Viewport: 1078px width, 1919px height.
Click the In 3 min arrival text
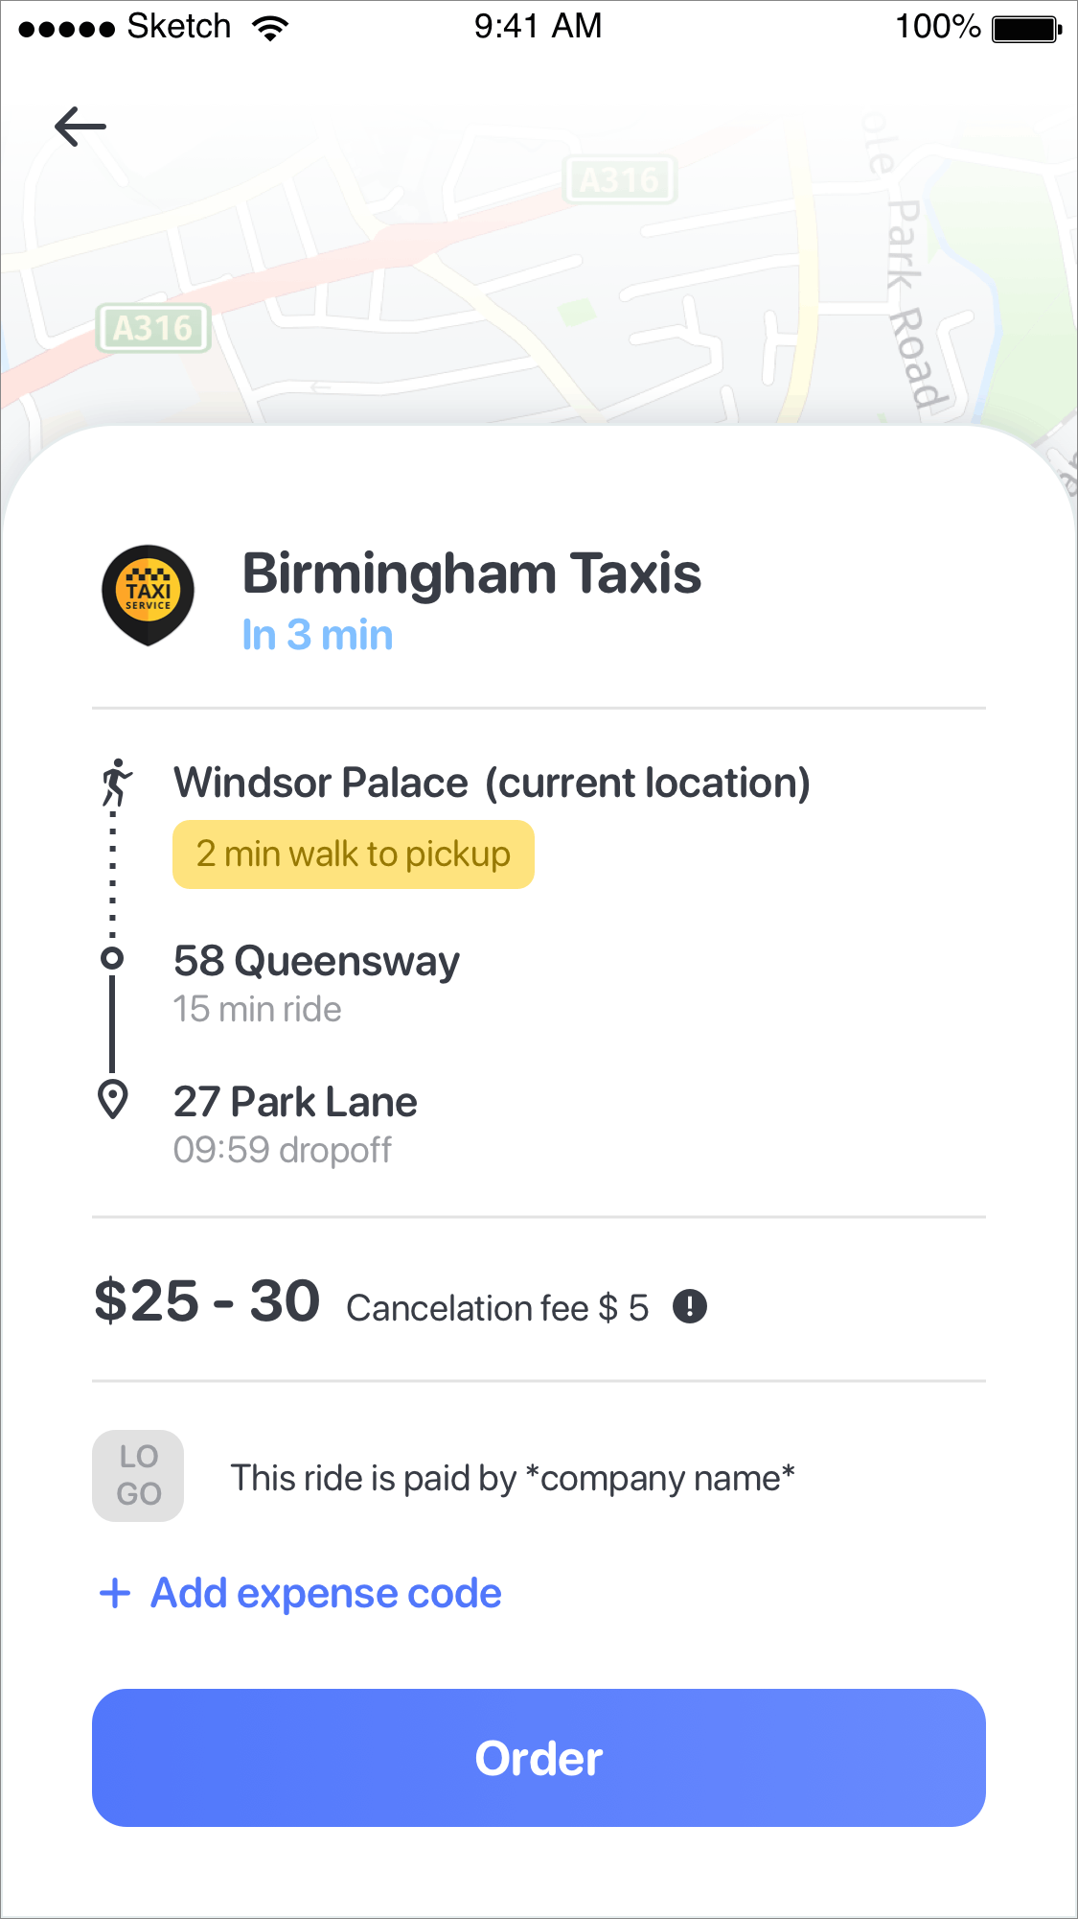[317, 635]
